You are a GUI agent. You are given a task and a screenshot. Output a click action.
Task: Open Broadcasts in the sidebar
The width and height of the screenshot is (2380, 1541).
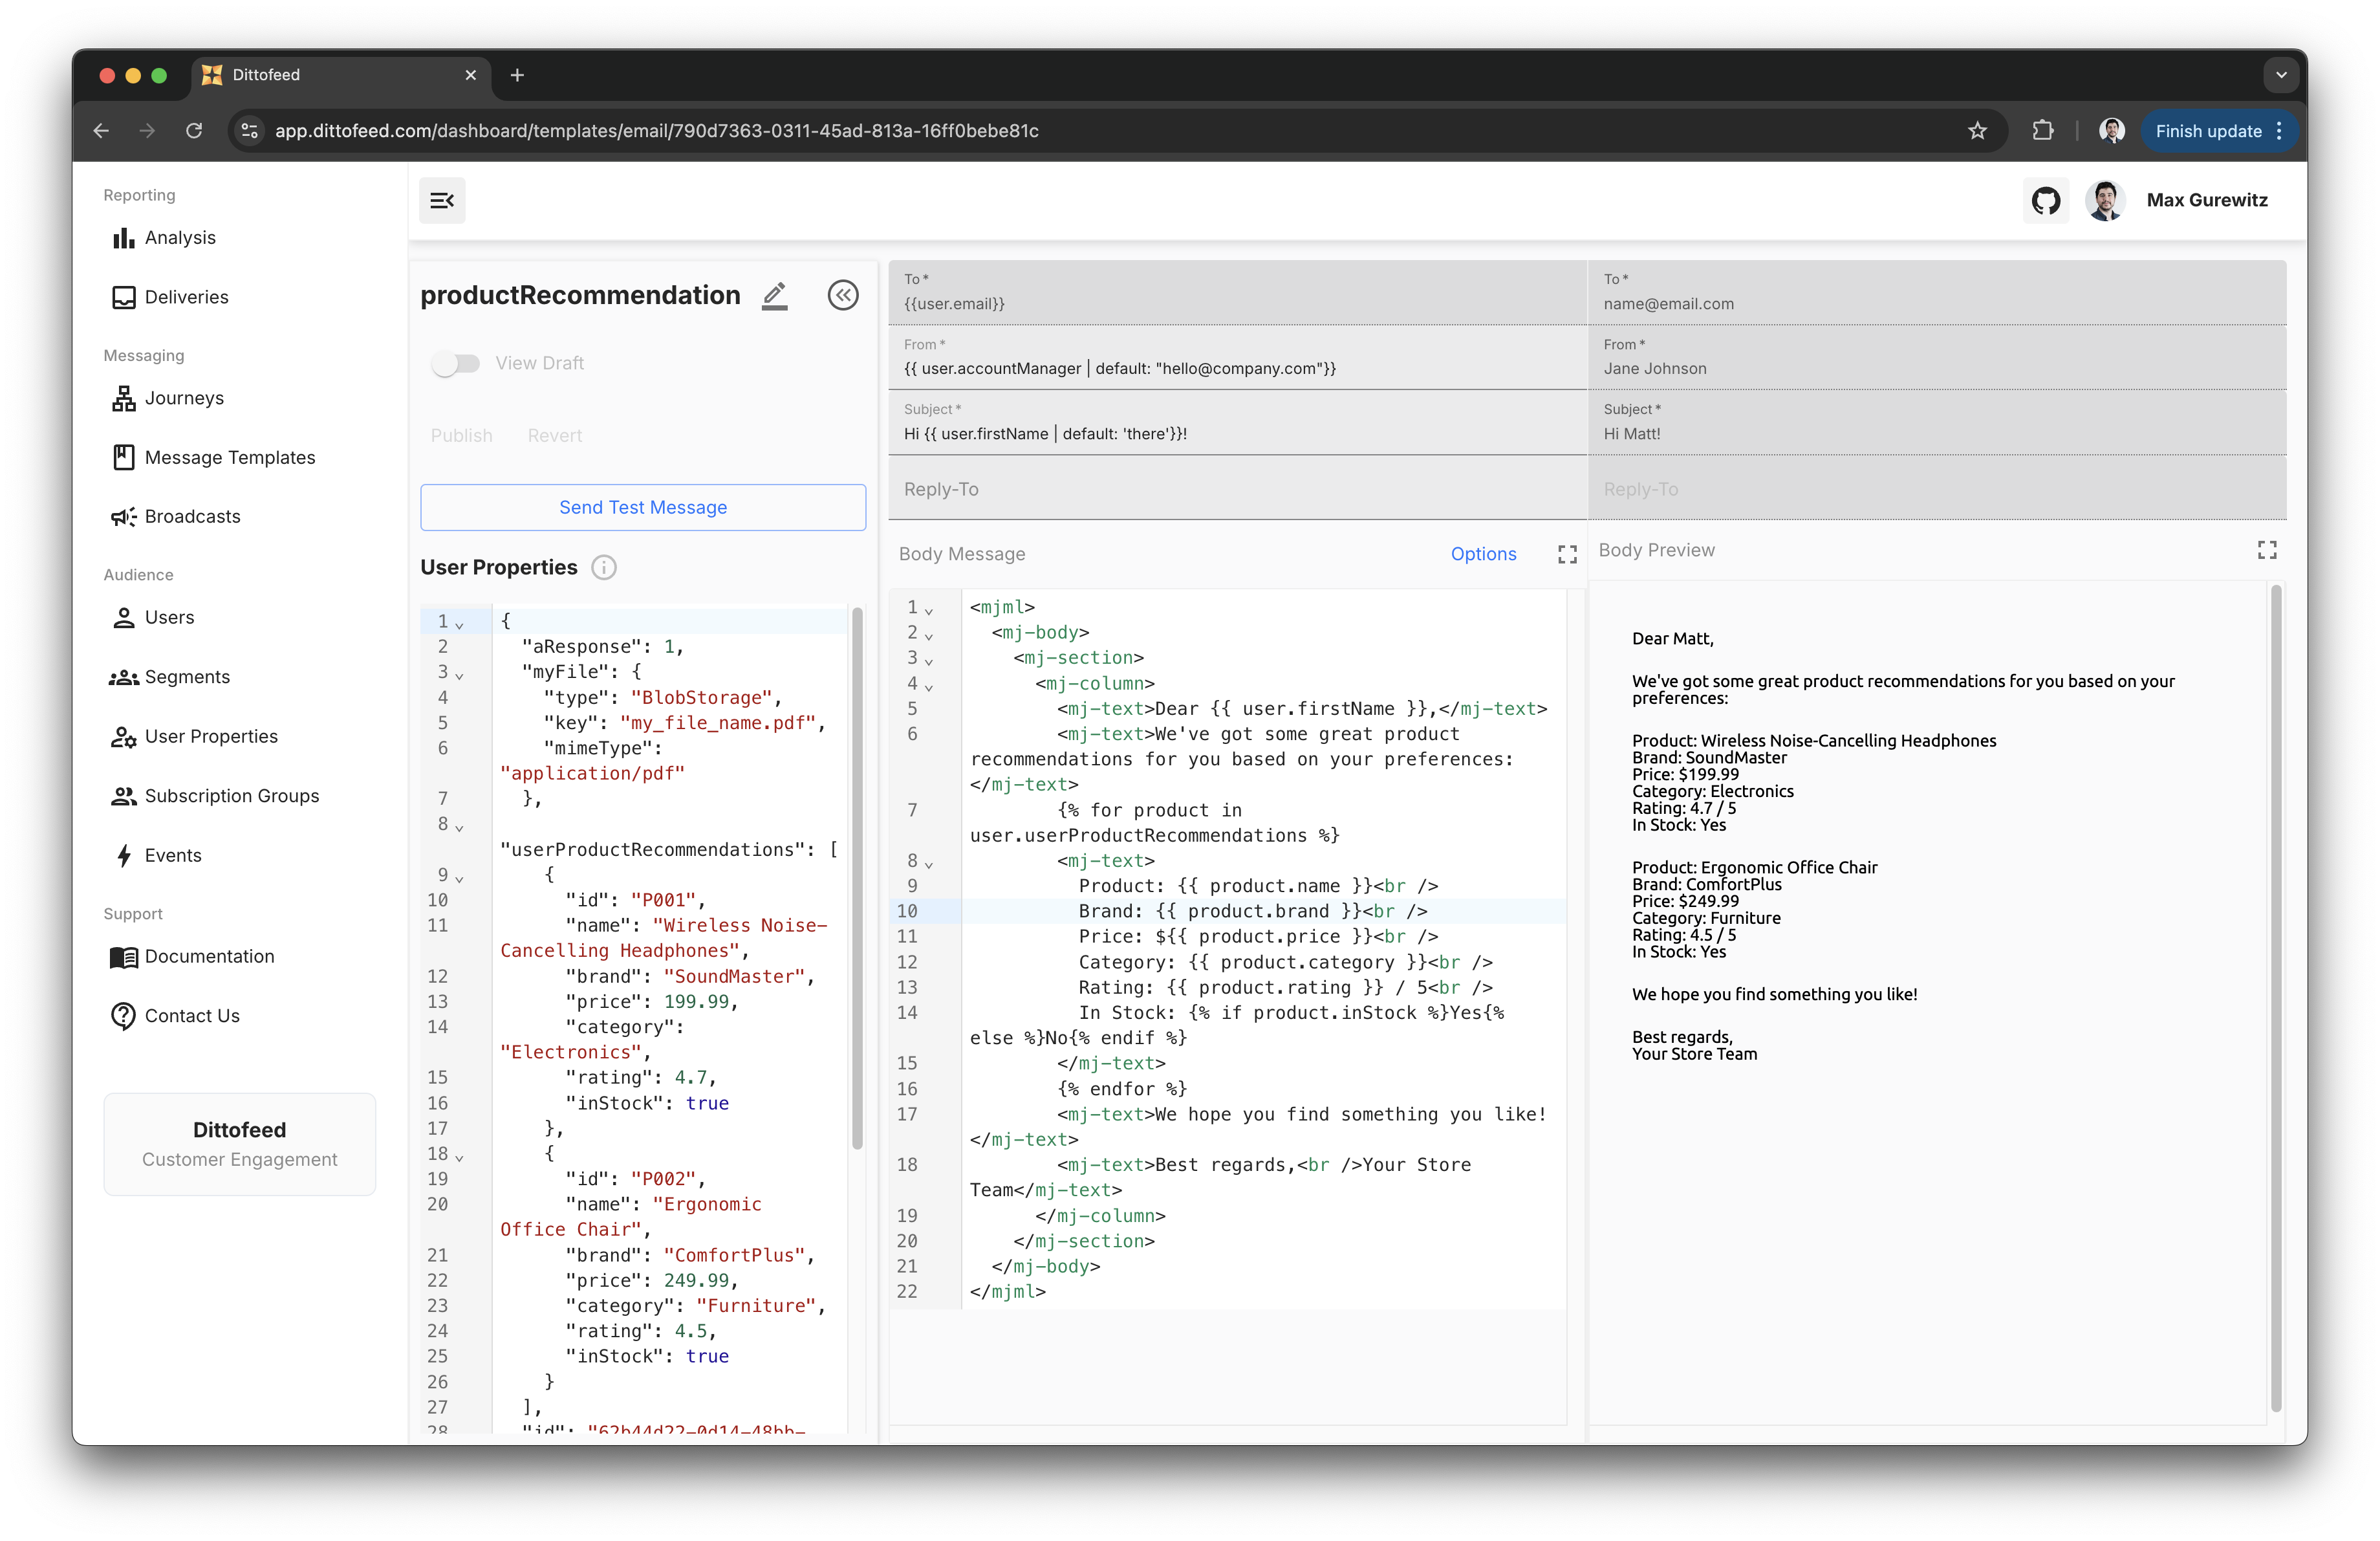[x=192, y=517]
